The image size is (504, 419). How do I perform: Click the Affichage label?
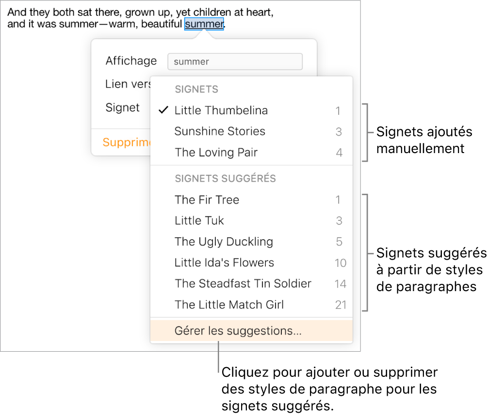[131, 61]
